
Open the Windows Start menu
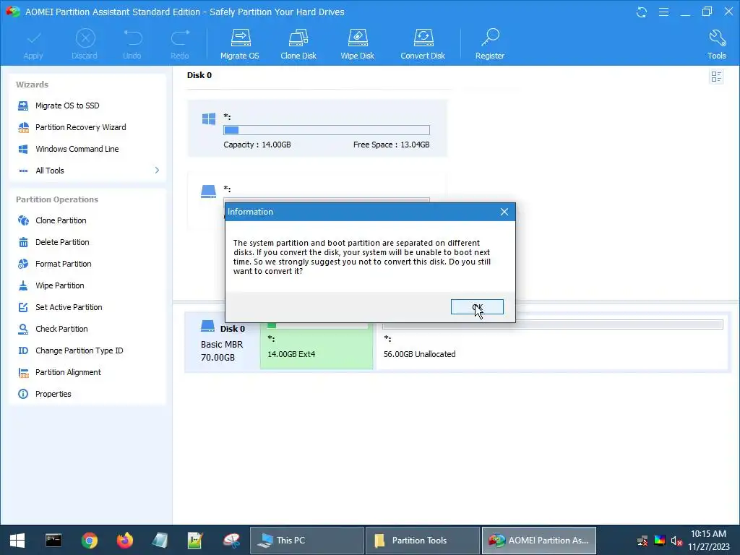[17, 541]
